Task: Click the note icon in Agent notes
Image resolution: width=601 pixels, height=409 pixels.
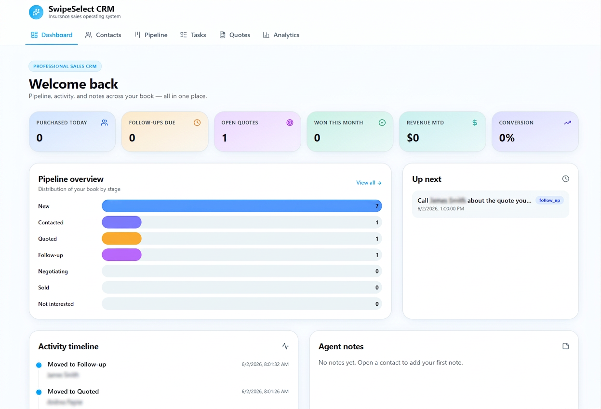Action: coord(566,346)
